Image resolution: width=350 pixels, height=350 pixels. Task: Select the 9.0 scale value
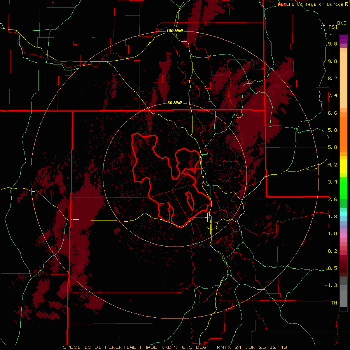pyautogui.click(x=332, y=61)
